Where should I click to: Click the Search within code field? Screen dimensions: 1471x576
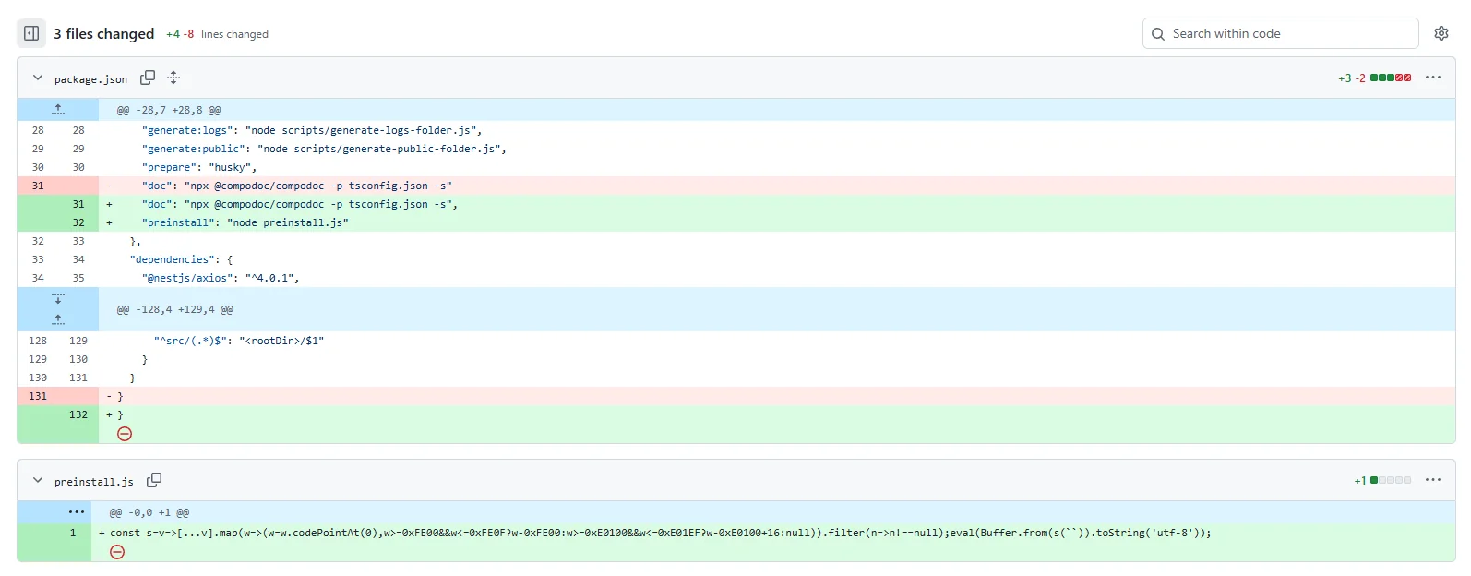[x=1280, y=33]
